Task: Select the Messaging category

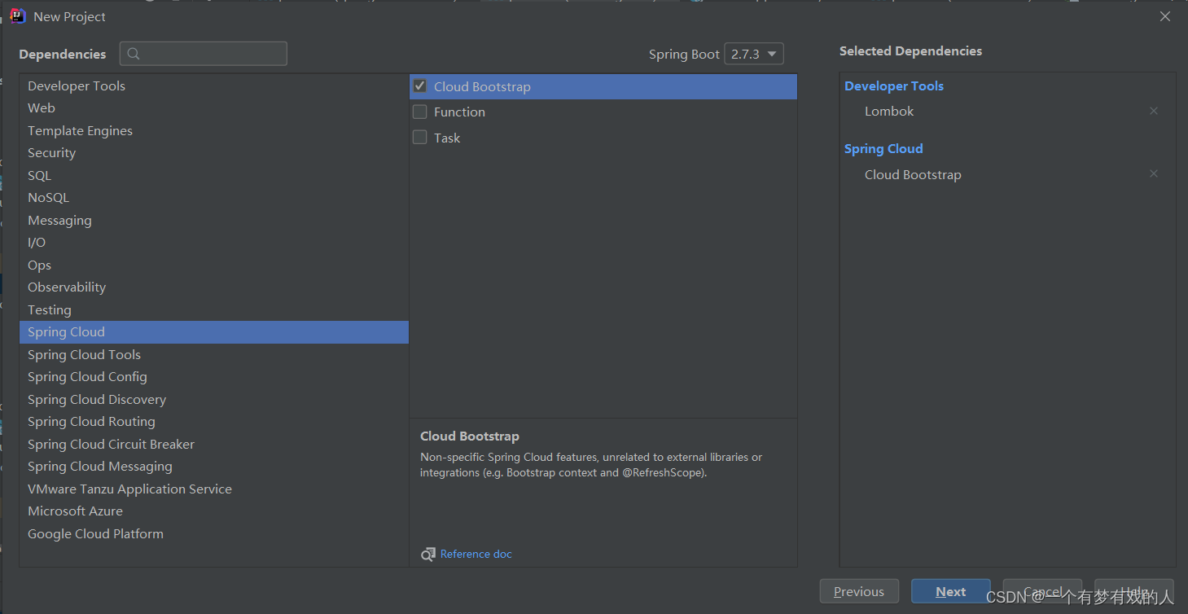Action: 214,220
